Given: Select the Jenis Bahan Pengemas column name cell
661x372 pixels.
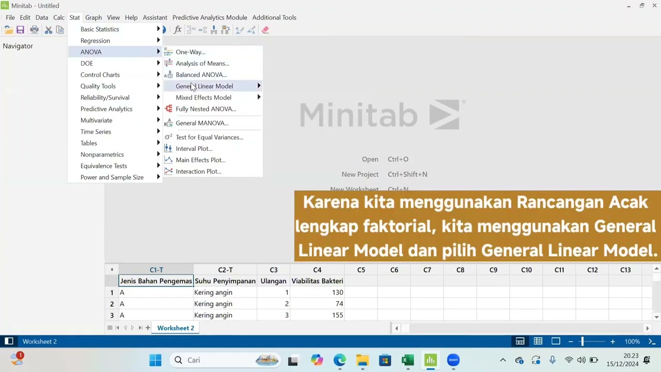Looking at the screenshot, I should [x=156, y=281].
